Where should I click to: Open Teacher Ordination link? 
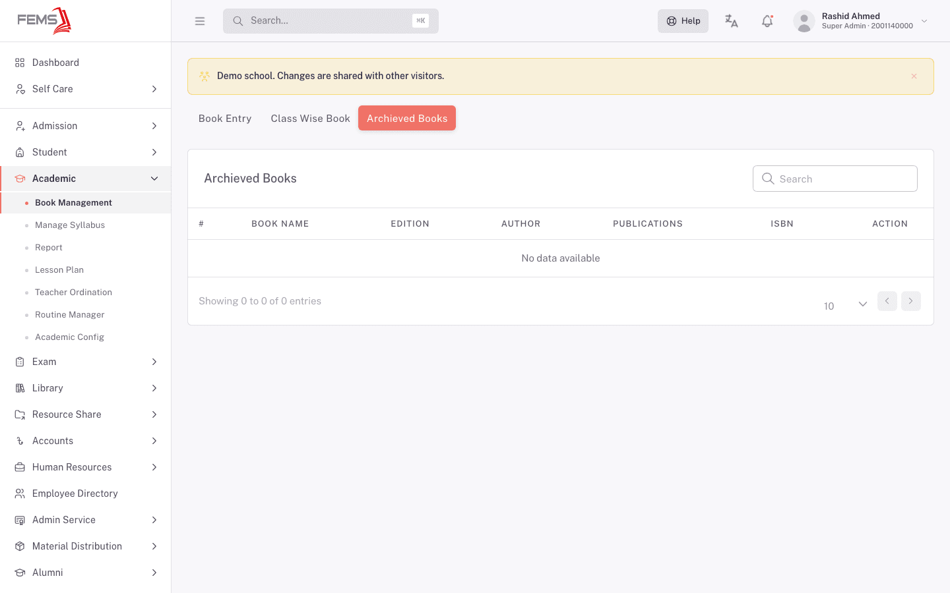[x=73, y=293]
